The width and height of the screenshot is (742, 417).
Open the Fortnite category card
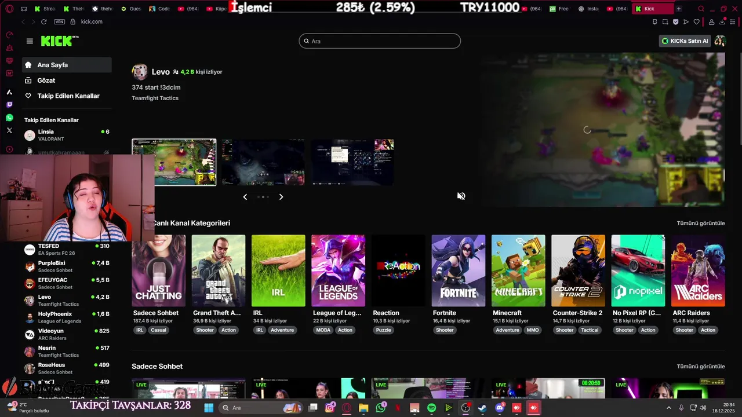pyautogui.click(x=459, y=270)
